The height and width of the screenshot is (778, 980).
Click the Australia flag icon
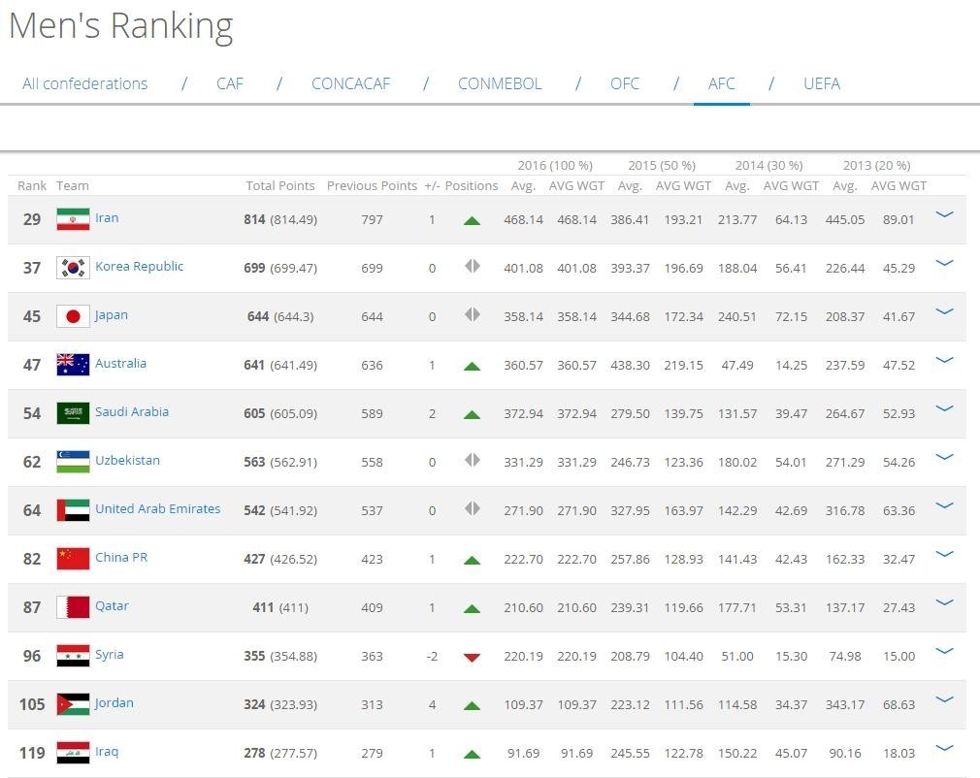point(73,365)
